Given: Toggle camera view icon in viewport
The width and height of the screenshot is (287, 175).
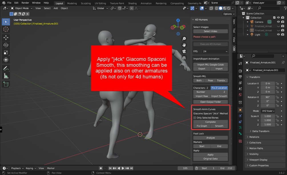Looking at the screenshot, I should [x=184, y=51].
